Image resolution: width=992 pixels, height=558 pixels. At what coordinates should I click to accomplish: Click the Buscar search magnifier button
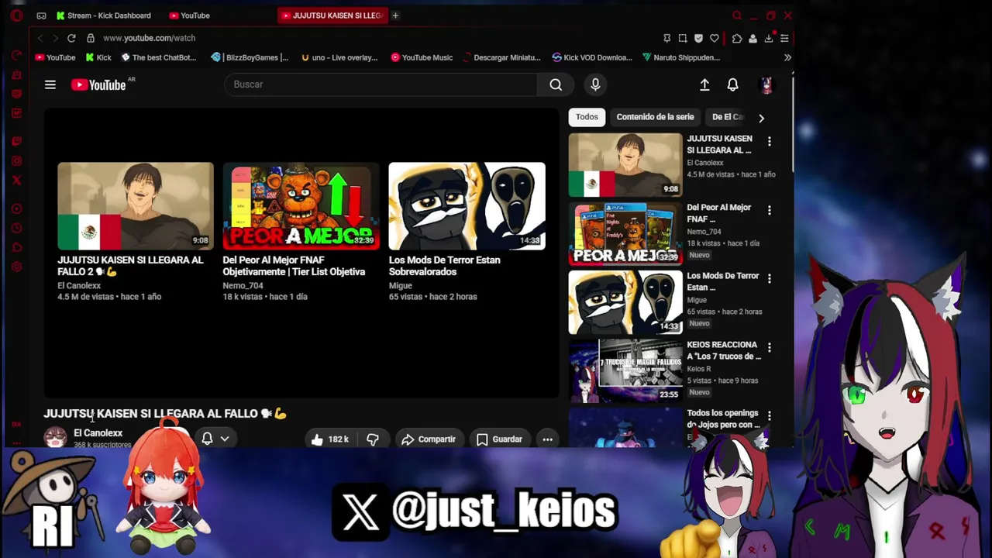click(x=556, y=84)
